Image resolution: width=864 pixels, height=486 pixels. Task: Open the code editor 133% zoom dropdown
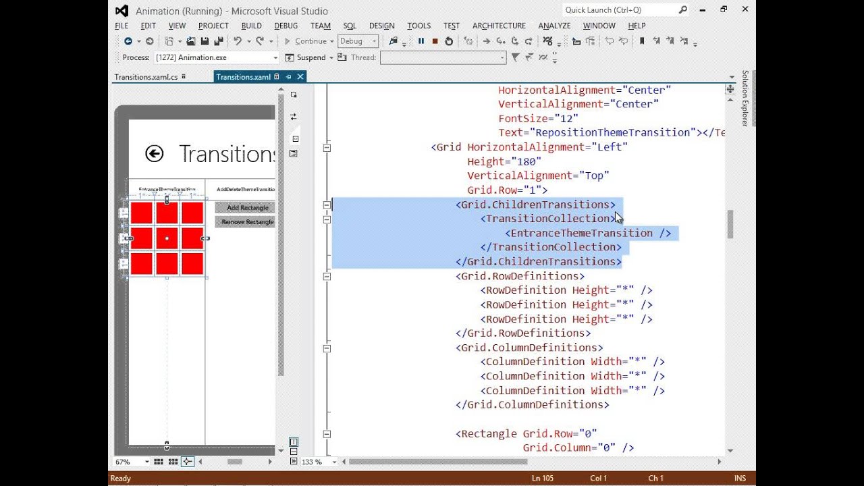pyautogui.click(x=334, y=462)
